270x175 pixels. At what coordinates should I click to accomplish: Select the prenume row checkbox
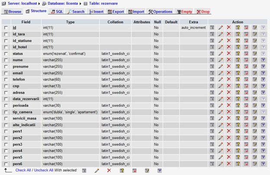click(x=6, y=67)
